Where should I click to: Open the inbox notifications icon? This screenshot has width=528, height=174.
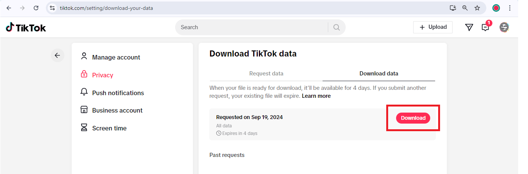click(485, 27)
